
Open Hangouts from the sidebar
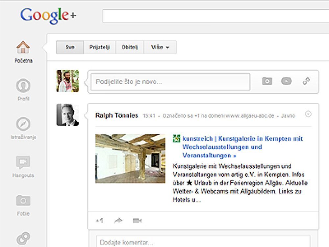coord(23,163)
